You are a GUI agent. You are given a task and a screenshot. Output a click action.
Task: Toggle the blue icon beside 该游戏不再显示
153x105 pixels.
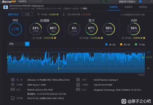point(140,2)
